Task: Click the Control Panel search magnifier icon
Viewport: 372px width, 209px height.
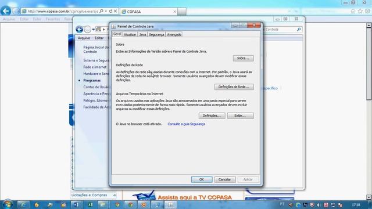Action: tap(299, 30)
